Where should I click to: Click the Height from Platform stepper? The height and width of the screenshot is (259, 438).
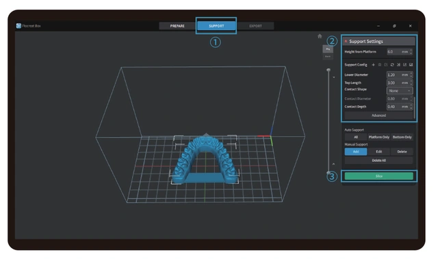click(411, 51)
